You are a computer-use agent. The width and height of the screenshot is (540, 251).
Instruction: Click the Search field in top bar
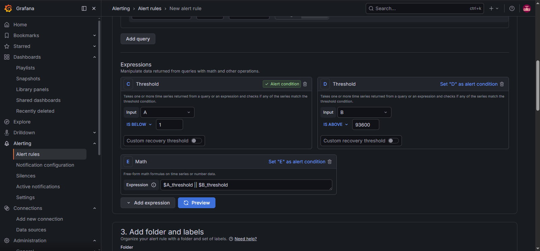pos(425,8)
